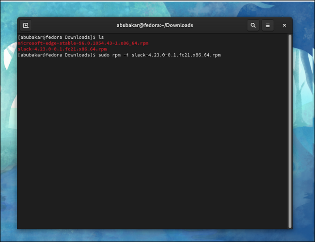The image size is (315, 242).
Task: Click the empty header bar left of the title
Action: (73, 25)
